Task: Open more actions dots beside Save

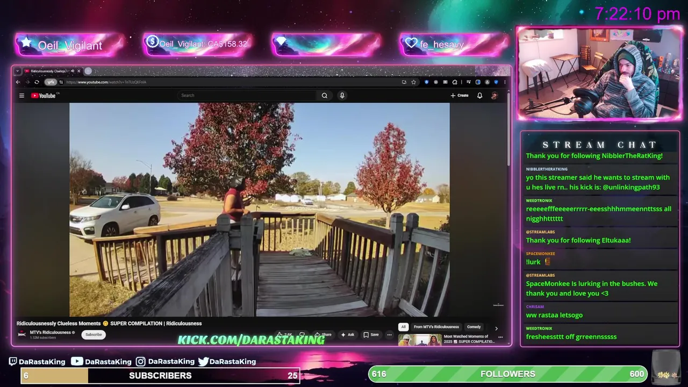Action: tap(390, 334)
